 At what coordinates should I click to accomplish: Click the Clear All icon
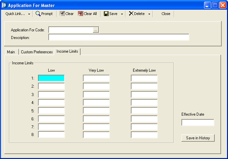[80, 14]
